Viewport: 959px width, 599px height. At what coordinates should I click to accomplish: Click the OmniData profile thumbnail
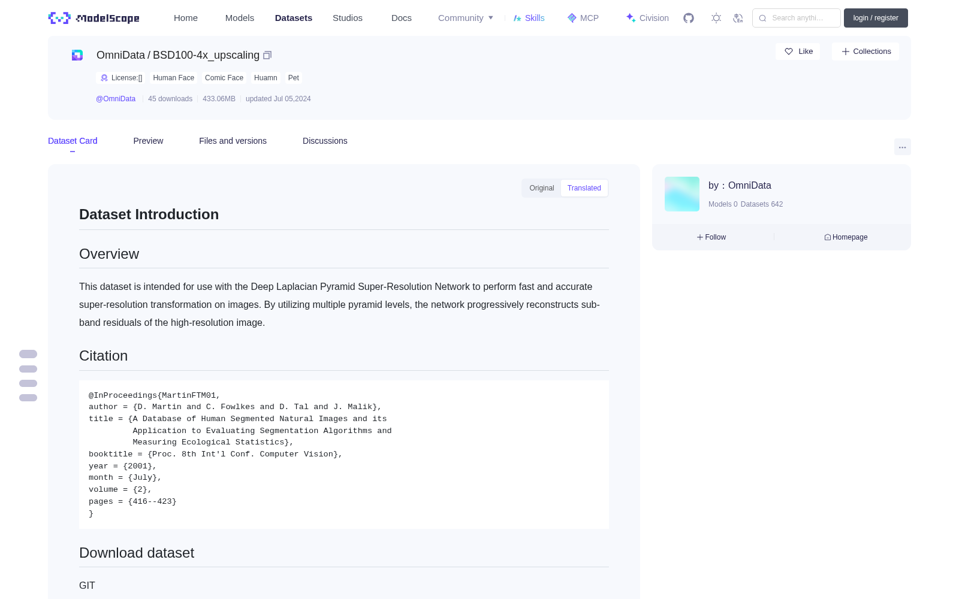pos(682,194)
